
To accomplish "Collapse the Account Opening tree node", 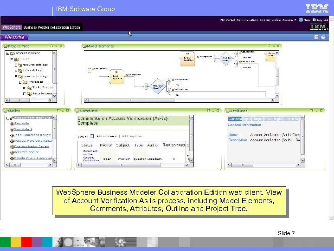I will pos(7,53).
